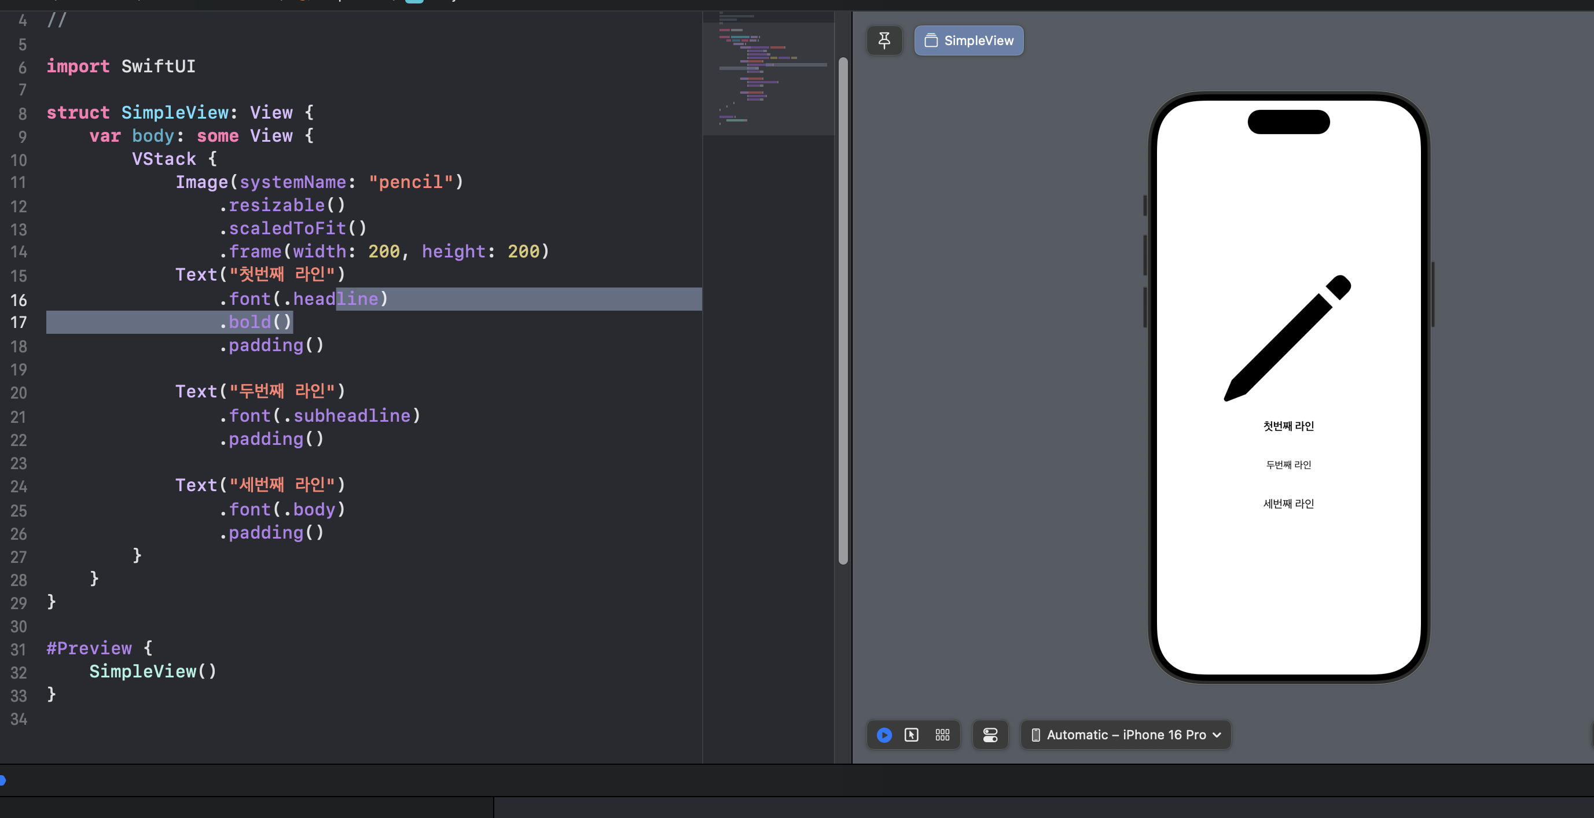
Task: Open Canvas Device Settings toggles icon
Action: [990, 735]
